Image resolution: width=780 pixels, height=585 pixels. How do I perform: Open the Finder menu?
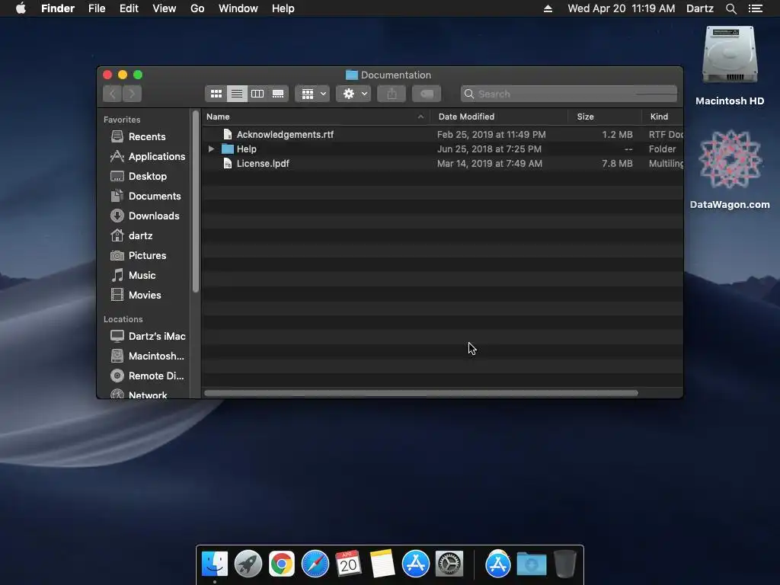tap(58, 8)
